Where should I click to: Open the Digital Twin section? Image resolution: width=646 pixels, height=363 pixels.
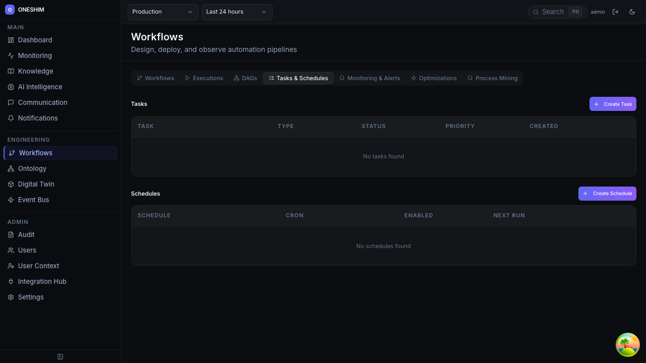(x=36, y=184)
